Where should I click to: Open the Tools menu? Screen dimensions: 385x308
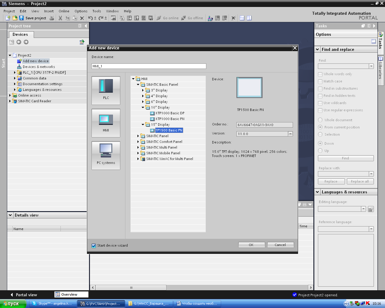point(97,11)
